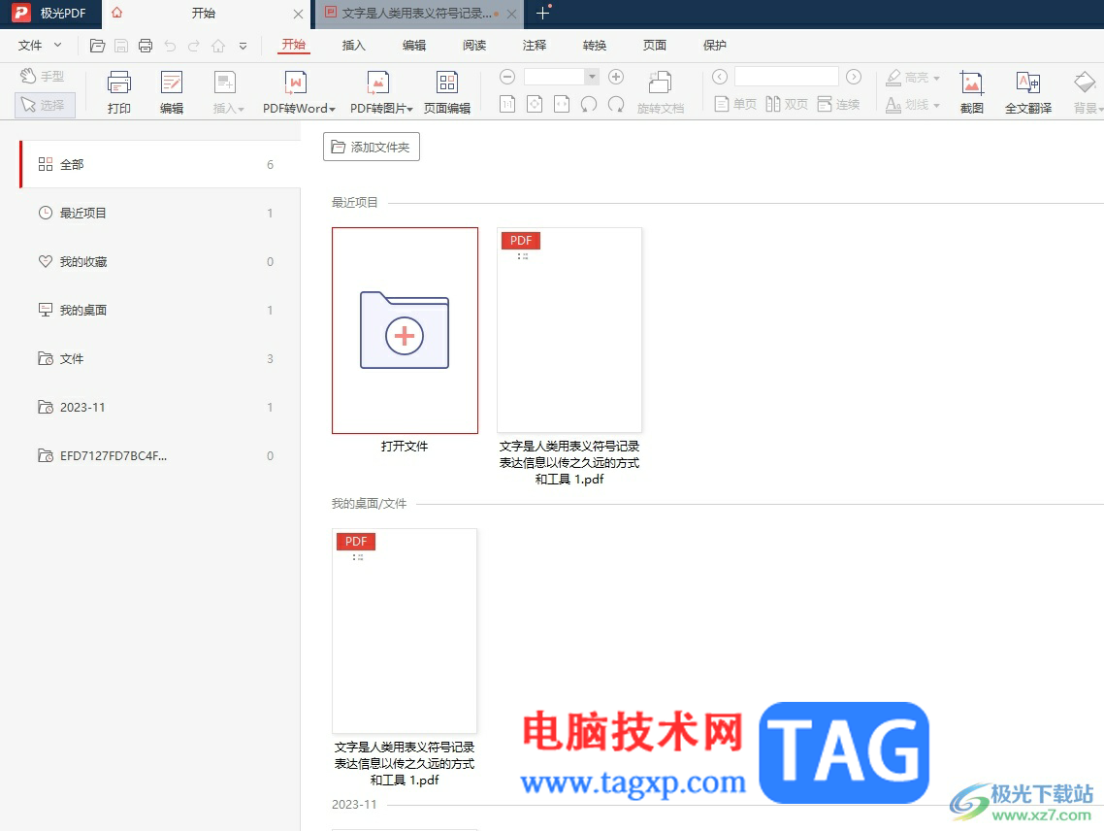The image size is (1104, 831).
Task: Click the page number input field
Action: tap(787, 76)
